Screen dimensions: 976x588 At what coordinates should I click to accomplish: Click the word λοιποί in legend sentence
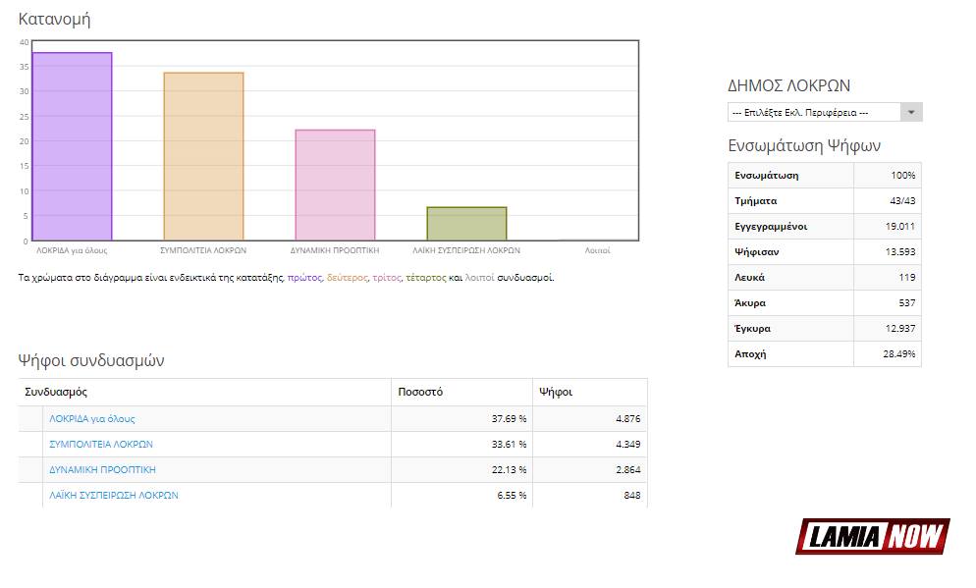pos(479,278)
